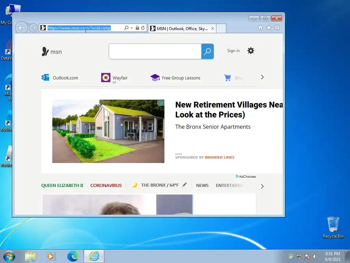Open the CORONAVIRUS topic
This screenshot has height=263, width=350.
point(106,185)
